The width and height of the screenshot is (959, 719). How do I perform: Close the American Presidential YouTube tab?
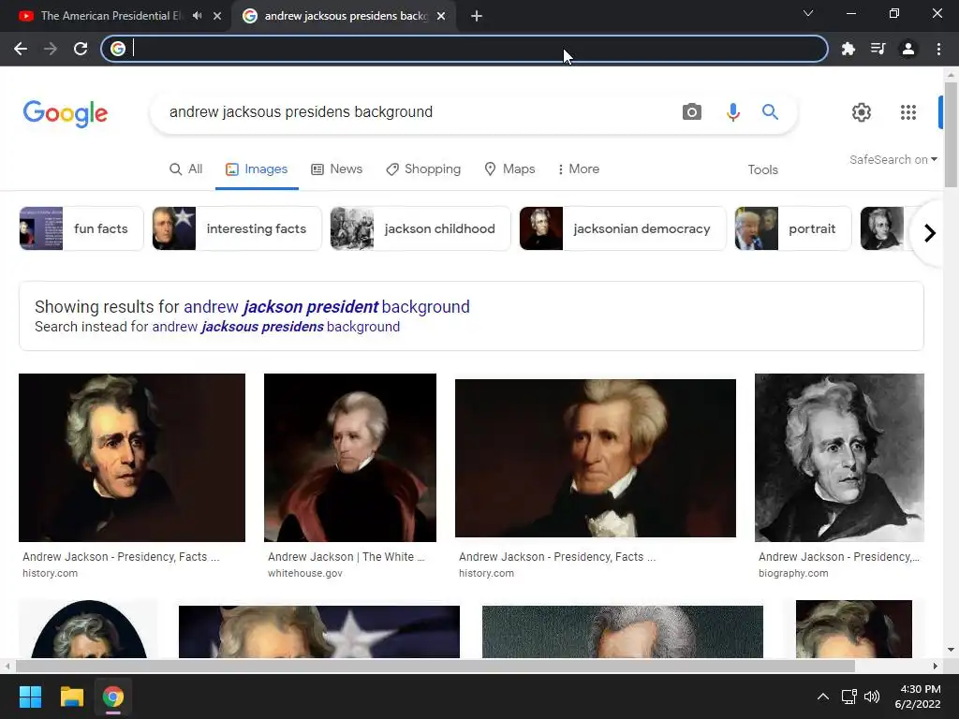[217, 16]
